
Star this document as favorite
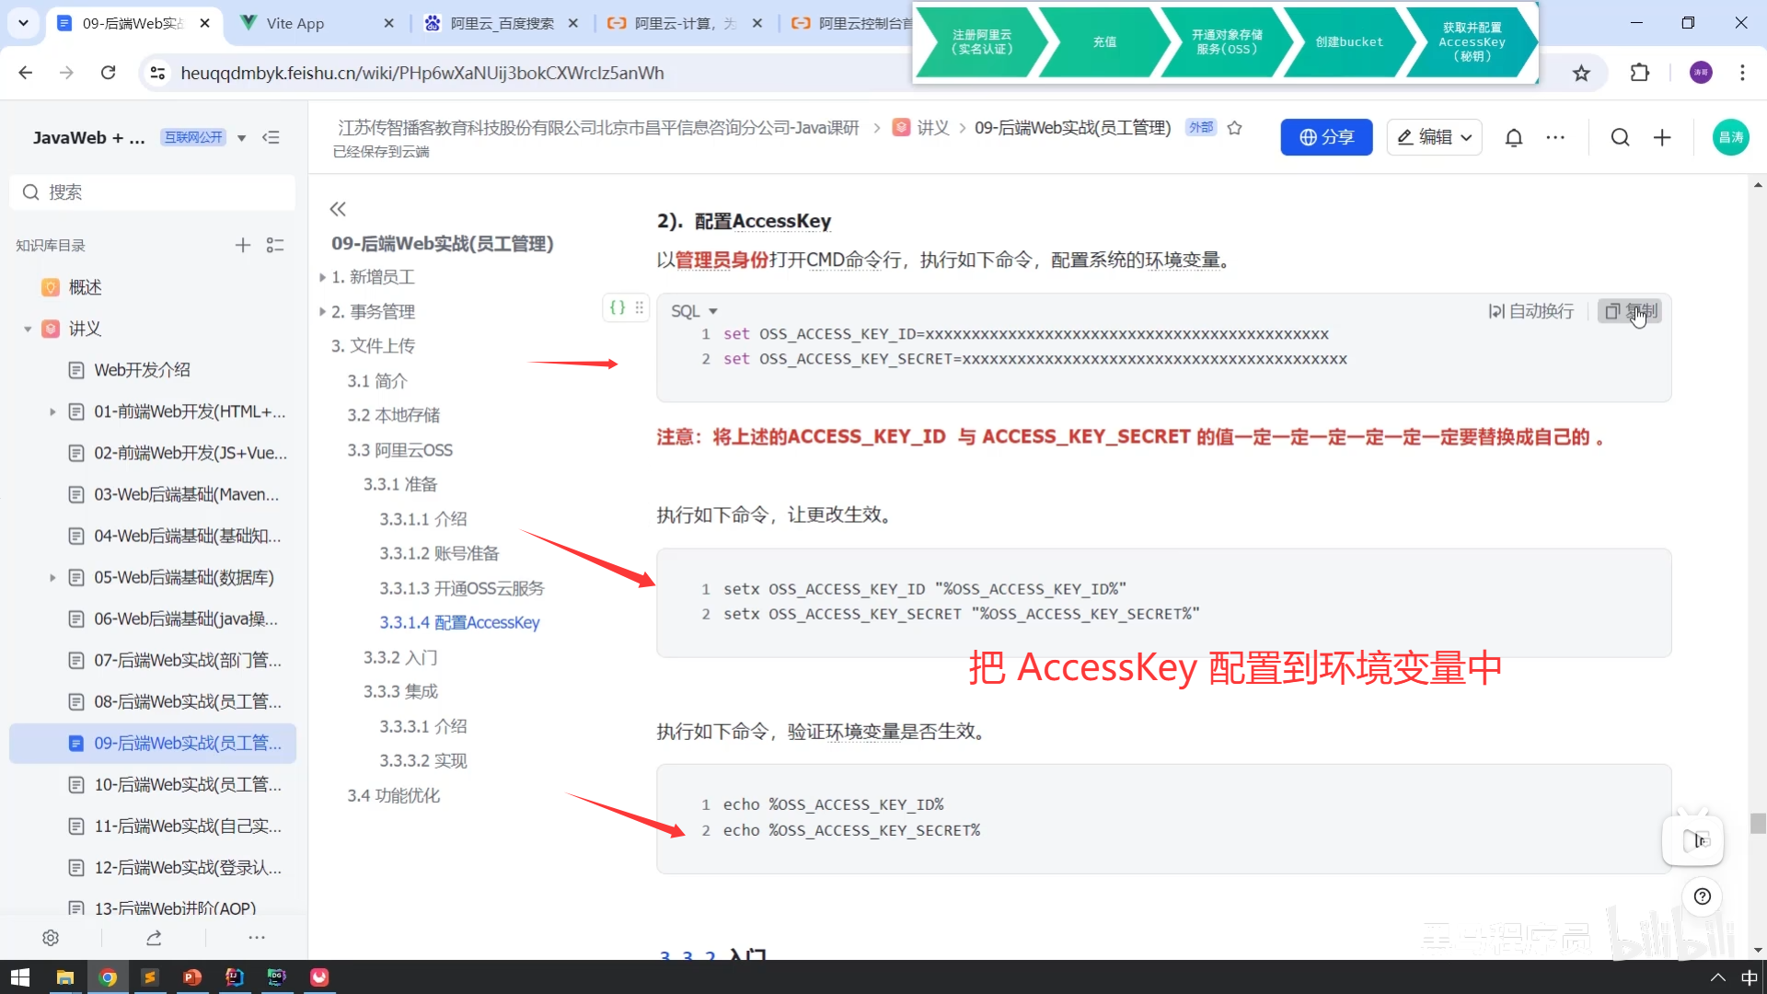pos(1235,128)
